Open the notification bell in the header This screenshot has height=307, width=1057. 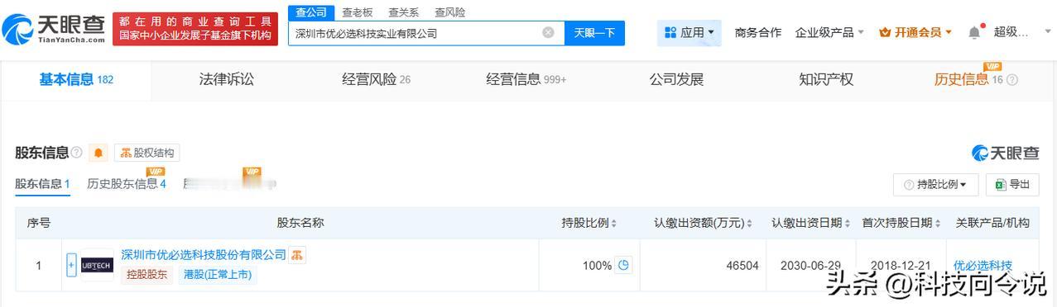pos(974,33)
